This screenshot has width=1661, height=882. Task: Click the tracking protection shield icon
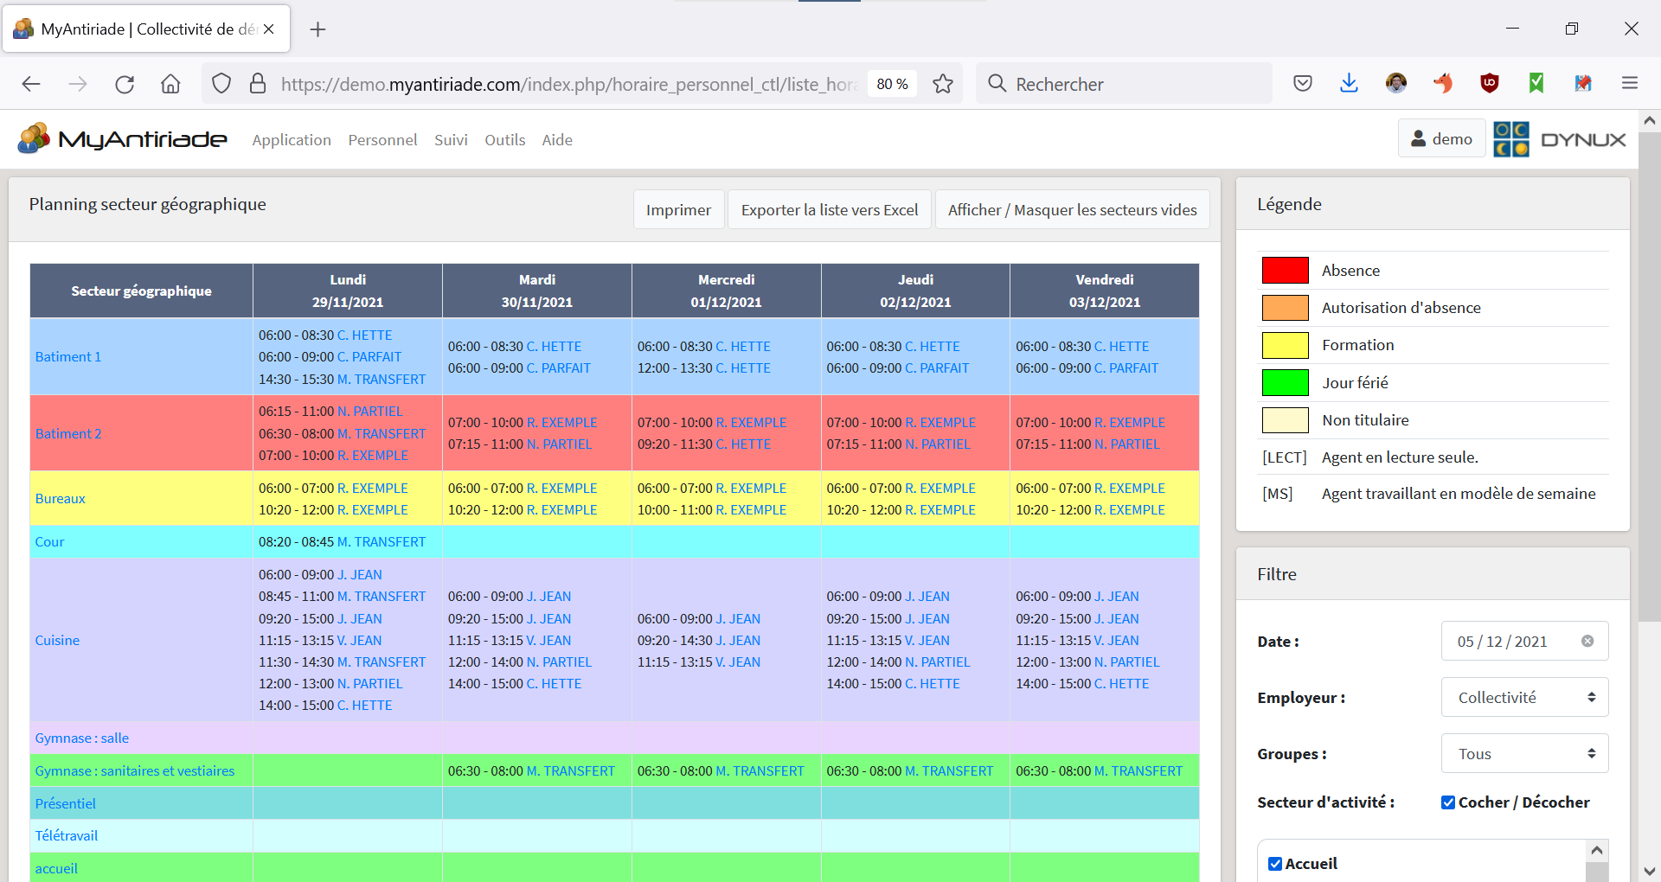click(221, 84)
